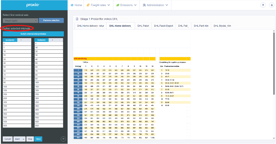Screen dimensions: 276x144
Task: Click the Inclusive field with value 650
Action: click(x=49, y=126)
